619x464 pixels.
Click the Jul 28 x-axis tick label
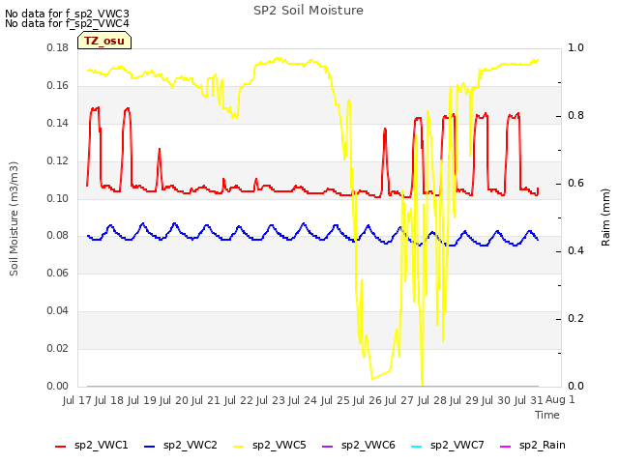[x=432, y=400]
